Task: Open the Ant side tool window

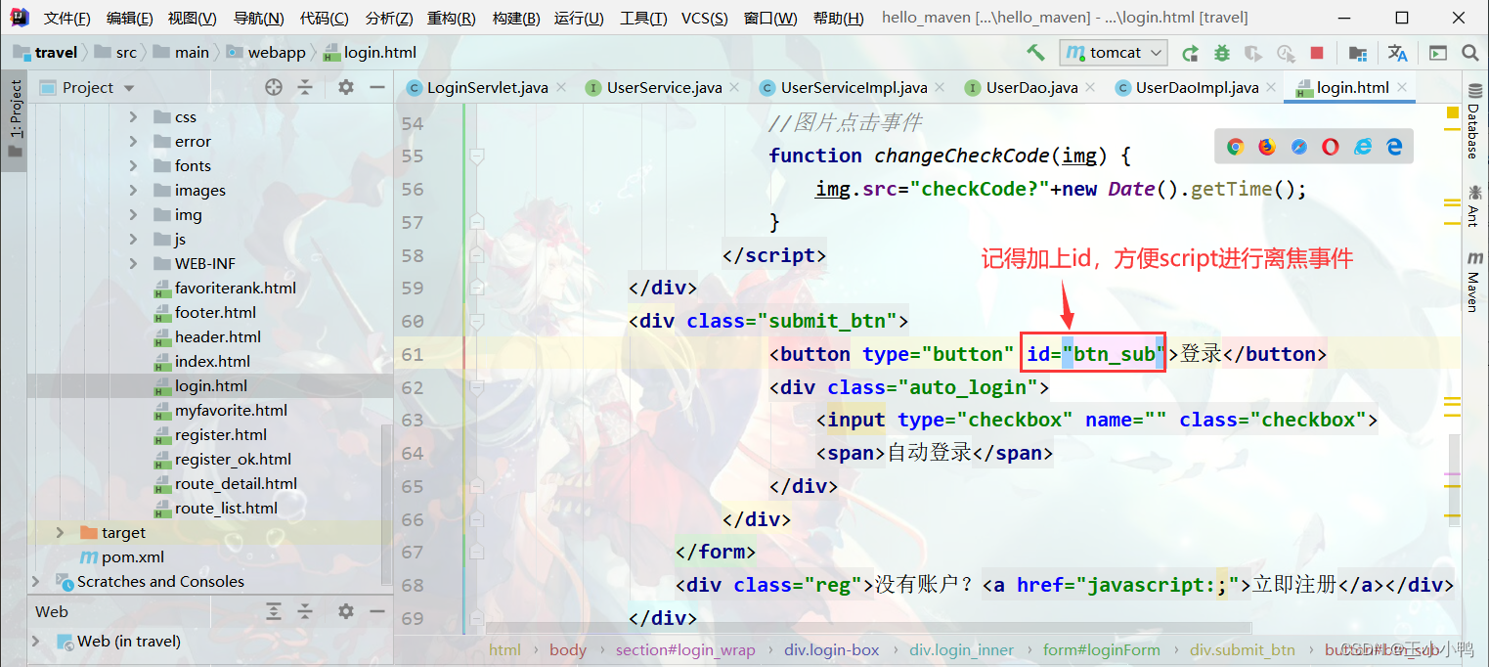Action: pyautogui.click(x=1473, y=204)
